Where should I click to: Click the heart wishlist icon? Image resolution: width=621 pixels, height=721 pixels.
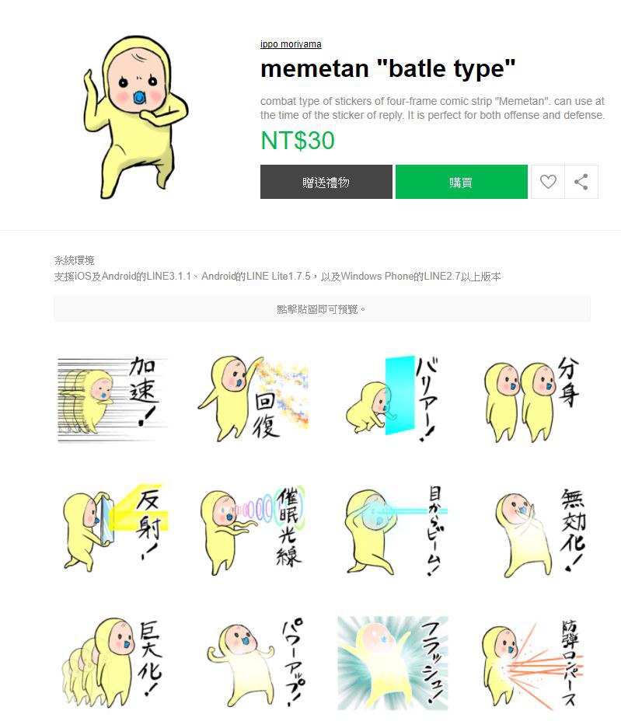(x=548, y=182)
